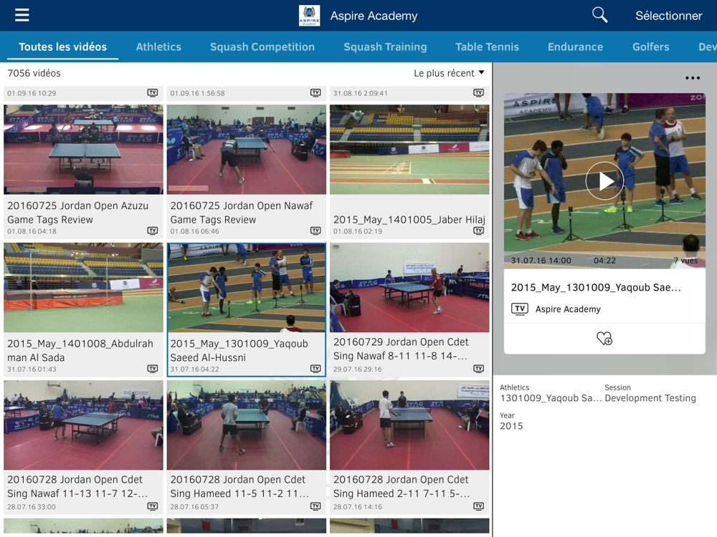Open Jordan Open Nawaf 8-11 thumbnail

[409, 287]
